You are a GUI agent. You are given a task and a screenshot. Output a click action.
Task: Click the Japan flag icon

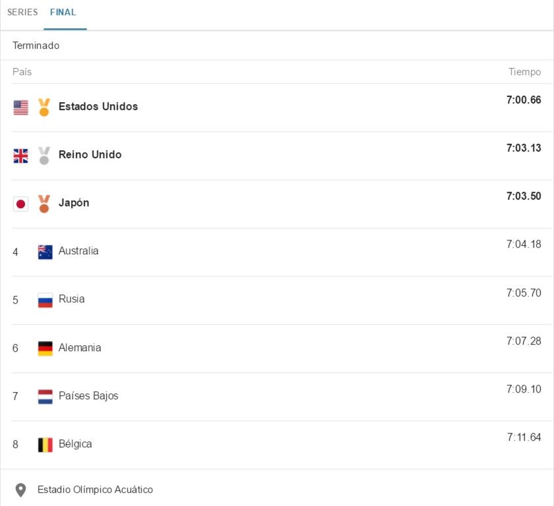pyautogui.click(x=21, y=204)
